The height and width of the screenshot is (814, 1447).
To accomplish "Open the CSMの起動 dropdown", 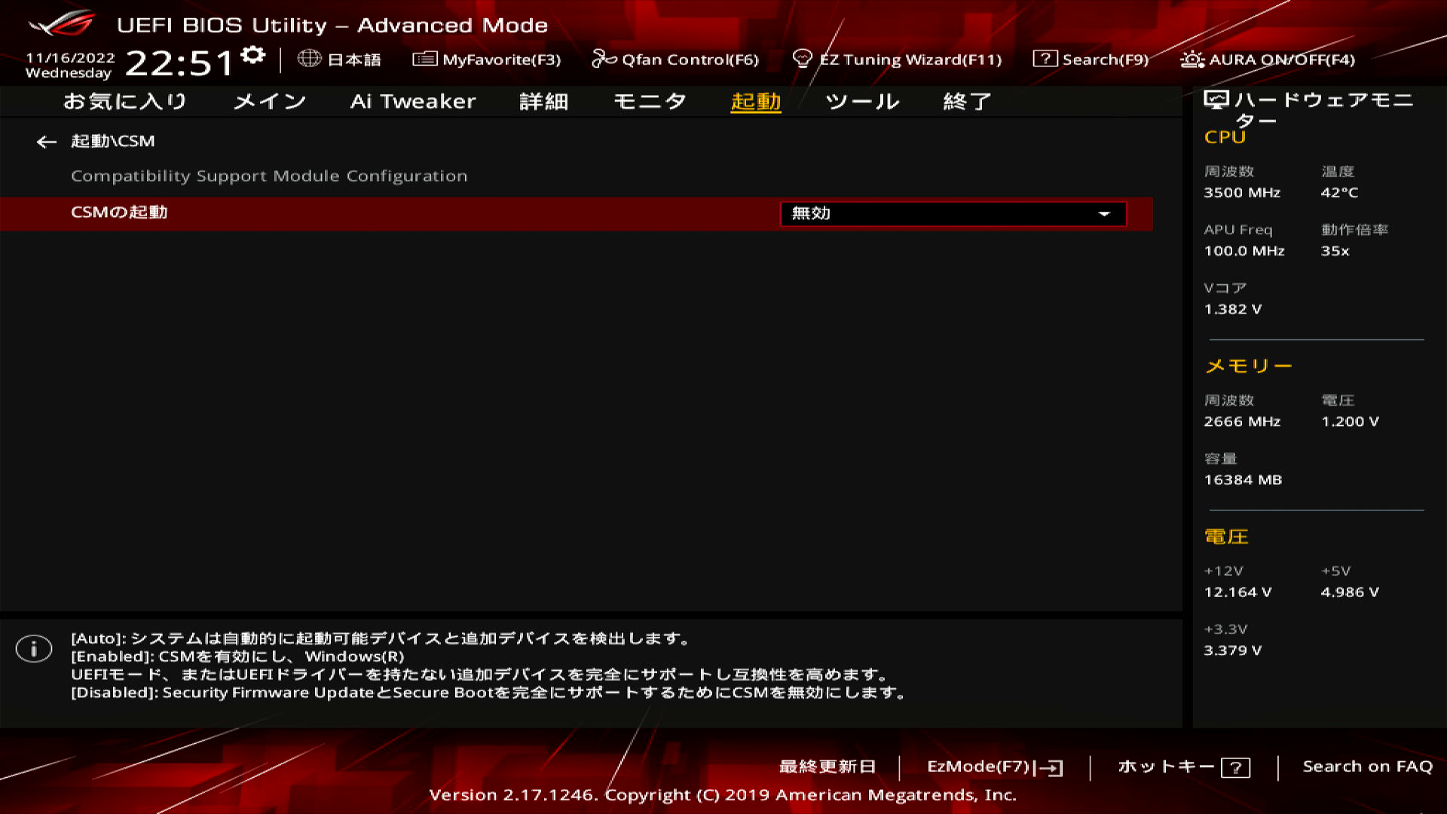I will [953, 214].
